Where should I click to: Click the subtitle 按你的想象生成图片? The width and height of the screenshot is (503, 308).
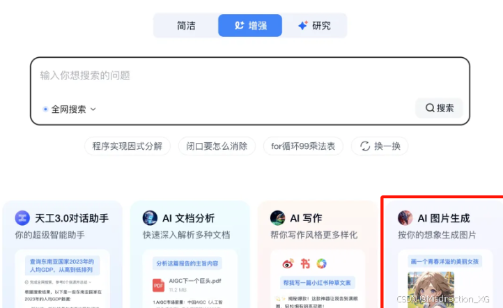pyautogui.click(x=437, y=235)
